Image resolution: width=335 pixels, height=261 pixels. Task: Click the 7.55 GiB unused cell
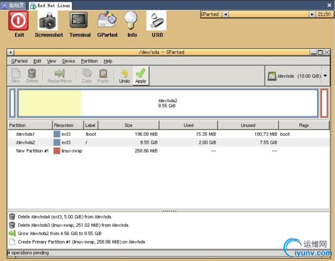(x=268, y=142)
